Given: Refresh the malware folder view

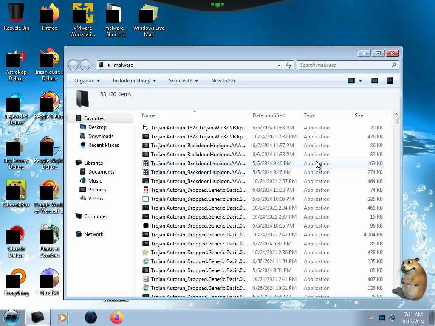Looking at the screenshot, I should point(288,65).
